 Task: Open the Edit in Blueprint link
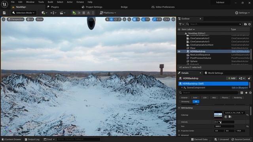[240, 88]
